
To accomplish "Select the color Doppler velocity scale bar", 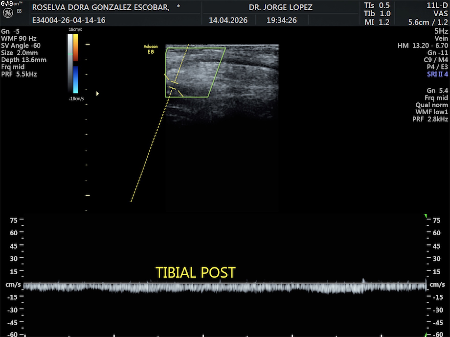I will (x=76, y=63).
